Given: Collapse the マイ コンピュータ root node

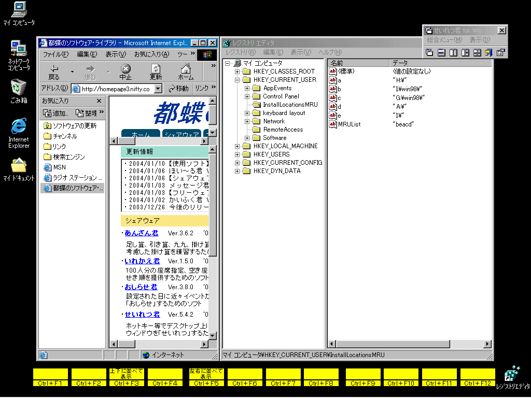Looking at the screenshot, I should coord(228,63).
